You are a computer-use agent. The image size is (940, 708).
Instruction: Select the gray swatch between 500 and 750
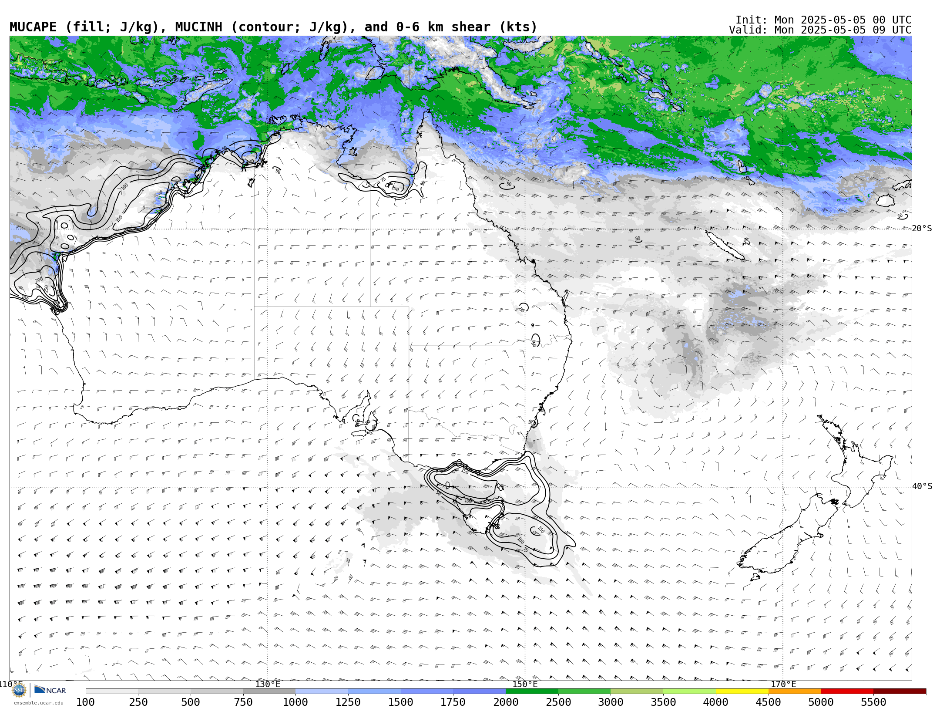(217, 691)
